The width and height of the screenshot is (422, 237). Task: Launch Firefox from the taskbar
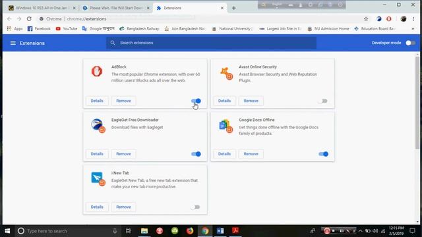(x=190, y=231)
